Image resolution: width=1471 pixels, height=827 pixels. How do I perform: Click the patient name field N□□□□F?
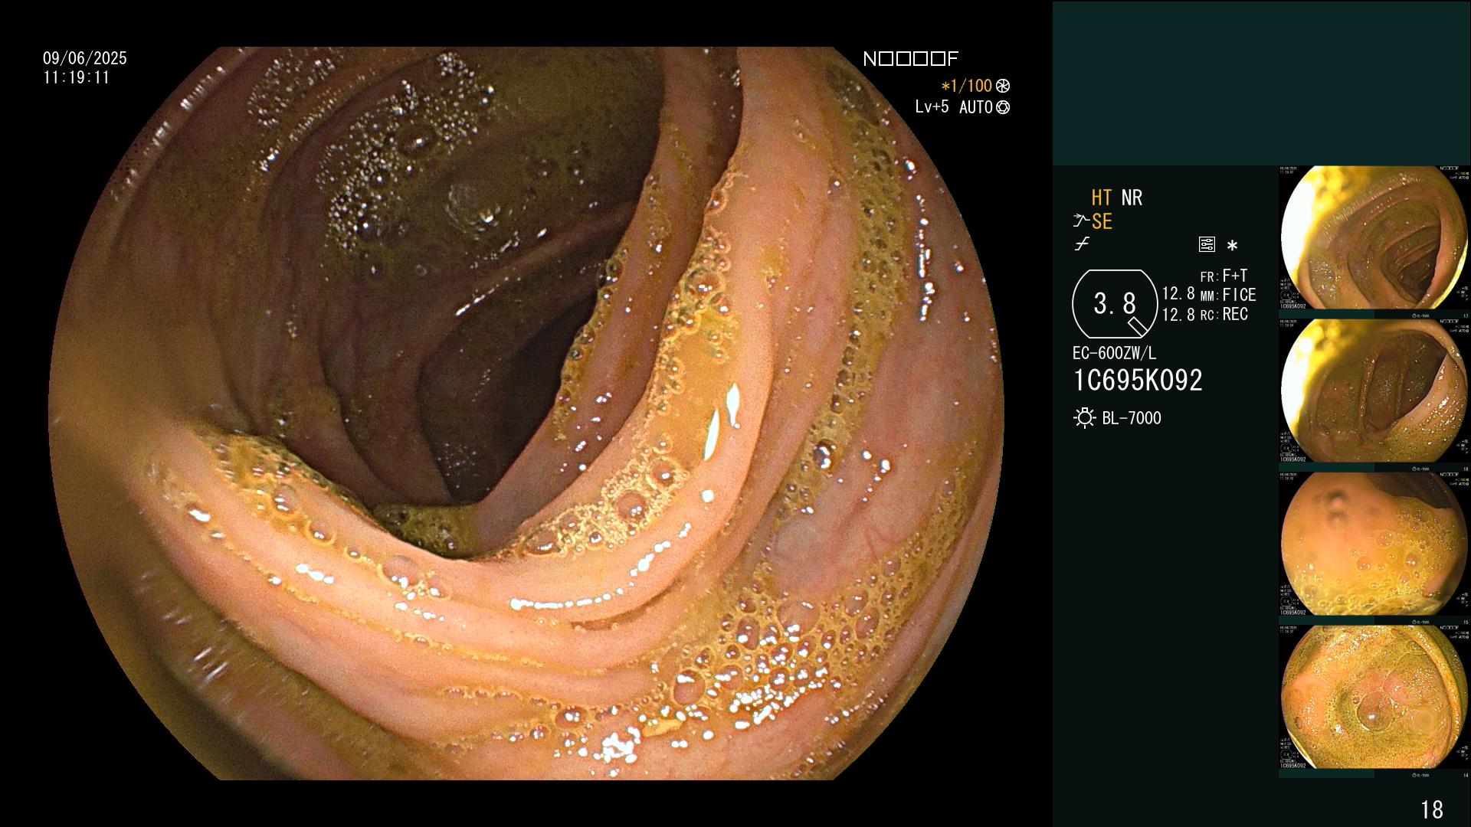coord(910,59)
